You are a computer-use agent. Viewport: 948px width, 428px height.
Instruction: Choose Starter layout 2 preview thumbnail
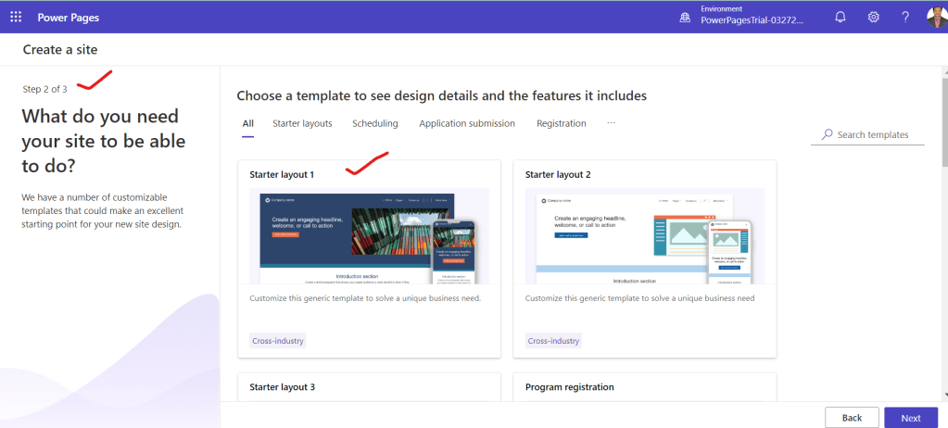coord(644,236)
